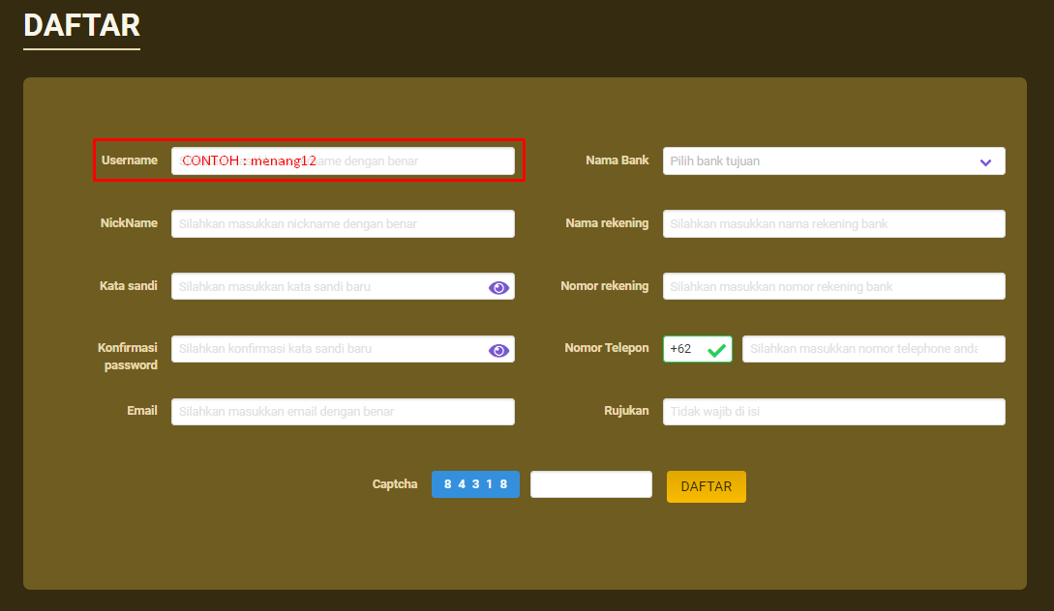Click the green checkmark beside +62
The image size is (1054, 611).
click(716, 350)
